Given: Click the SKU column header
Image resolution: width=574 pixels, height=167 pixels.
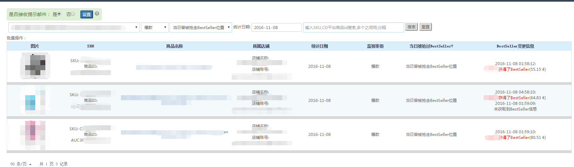Looking at the screenshot, I should [91, 46].
